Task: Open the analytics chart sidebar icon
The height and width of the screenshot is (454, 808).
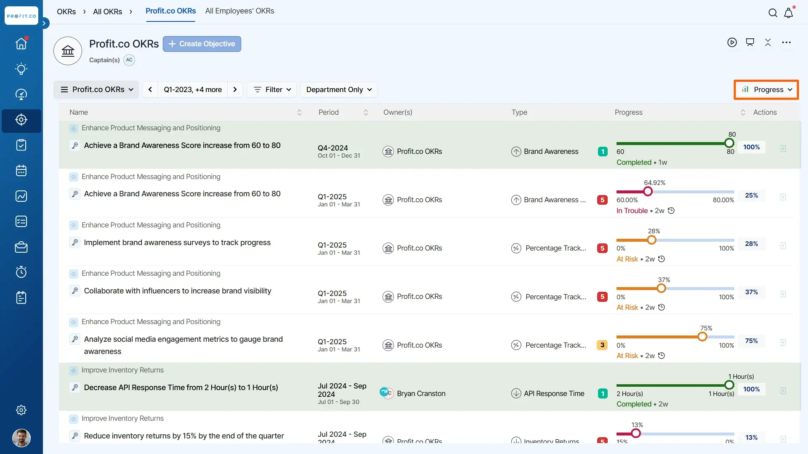Action: pos(21,196)
